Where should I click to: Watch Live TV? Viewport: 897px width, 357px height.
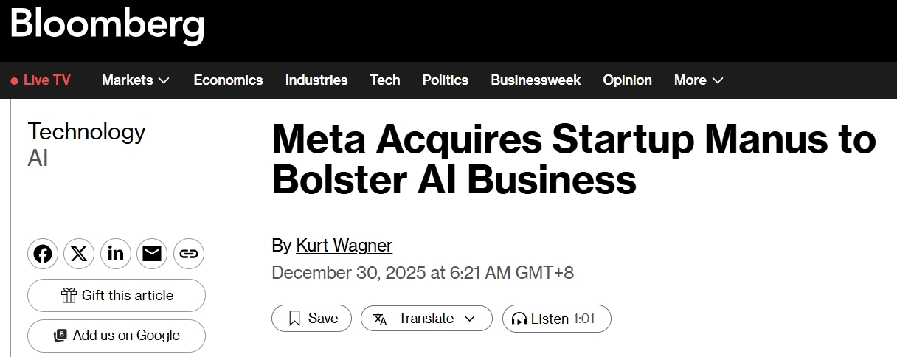(x=41, y=80)
